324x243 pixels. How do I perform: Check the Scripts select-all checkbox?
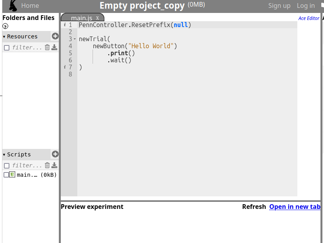pyautogui.click(x=7, y=166)
